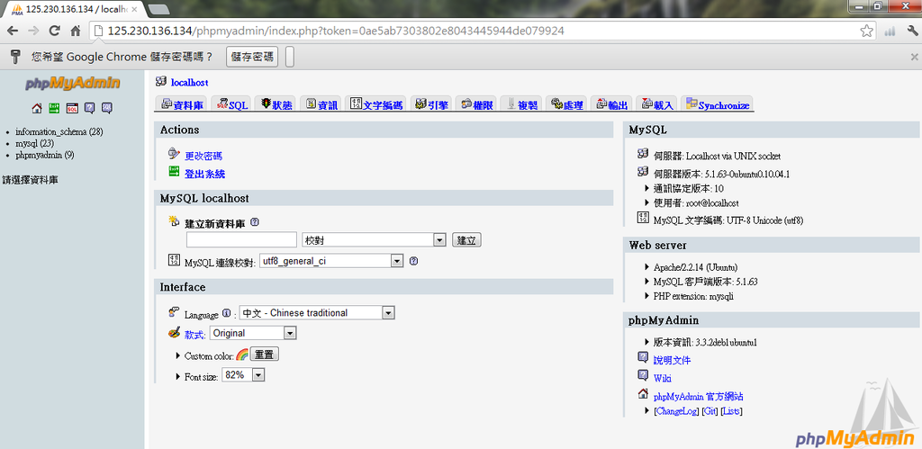This screenshot has width=922, height=449.
Task: Click the help icon next to 建立新資料庫
Action: pyautogui.click(x=255, y=223)
